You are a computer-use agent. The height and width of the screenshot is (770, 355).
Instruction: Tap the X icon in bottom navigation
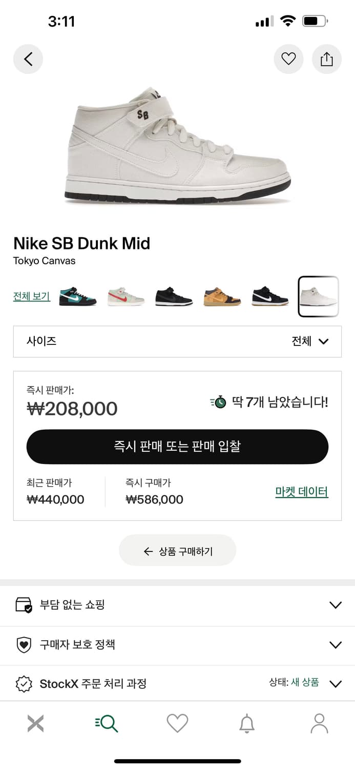tap(35, 722)
